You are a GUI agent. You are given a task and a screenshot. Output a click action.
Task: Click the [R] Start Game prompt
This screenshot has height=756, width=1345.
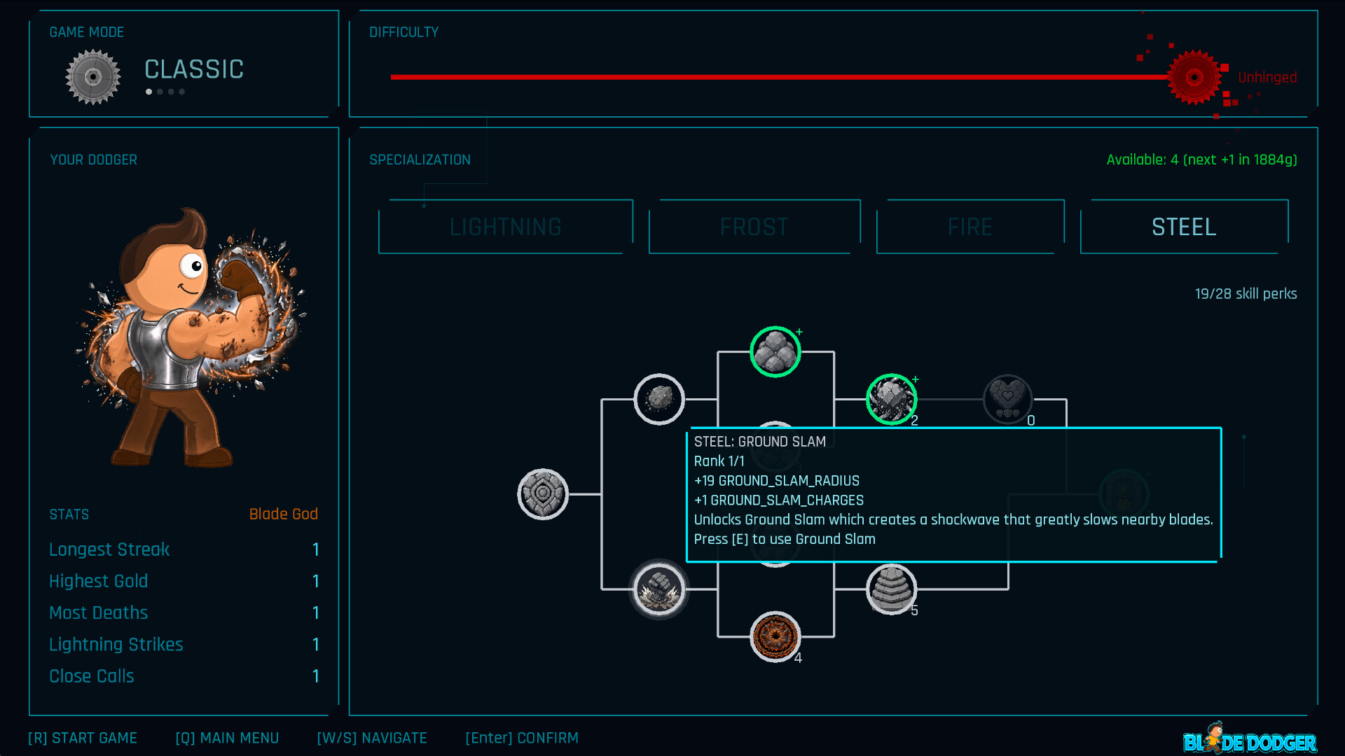83,738
